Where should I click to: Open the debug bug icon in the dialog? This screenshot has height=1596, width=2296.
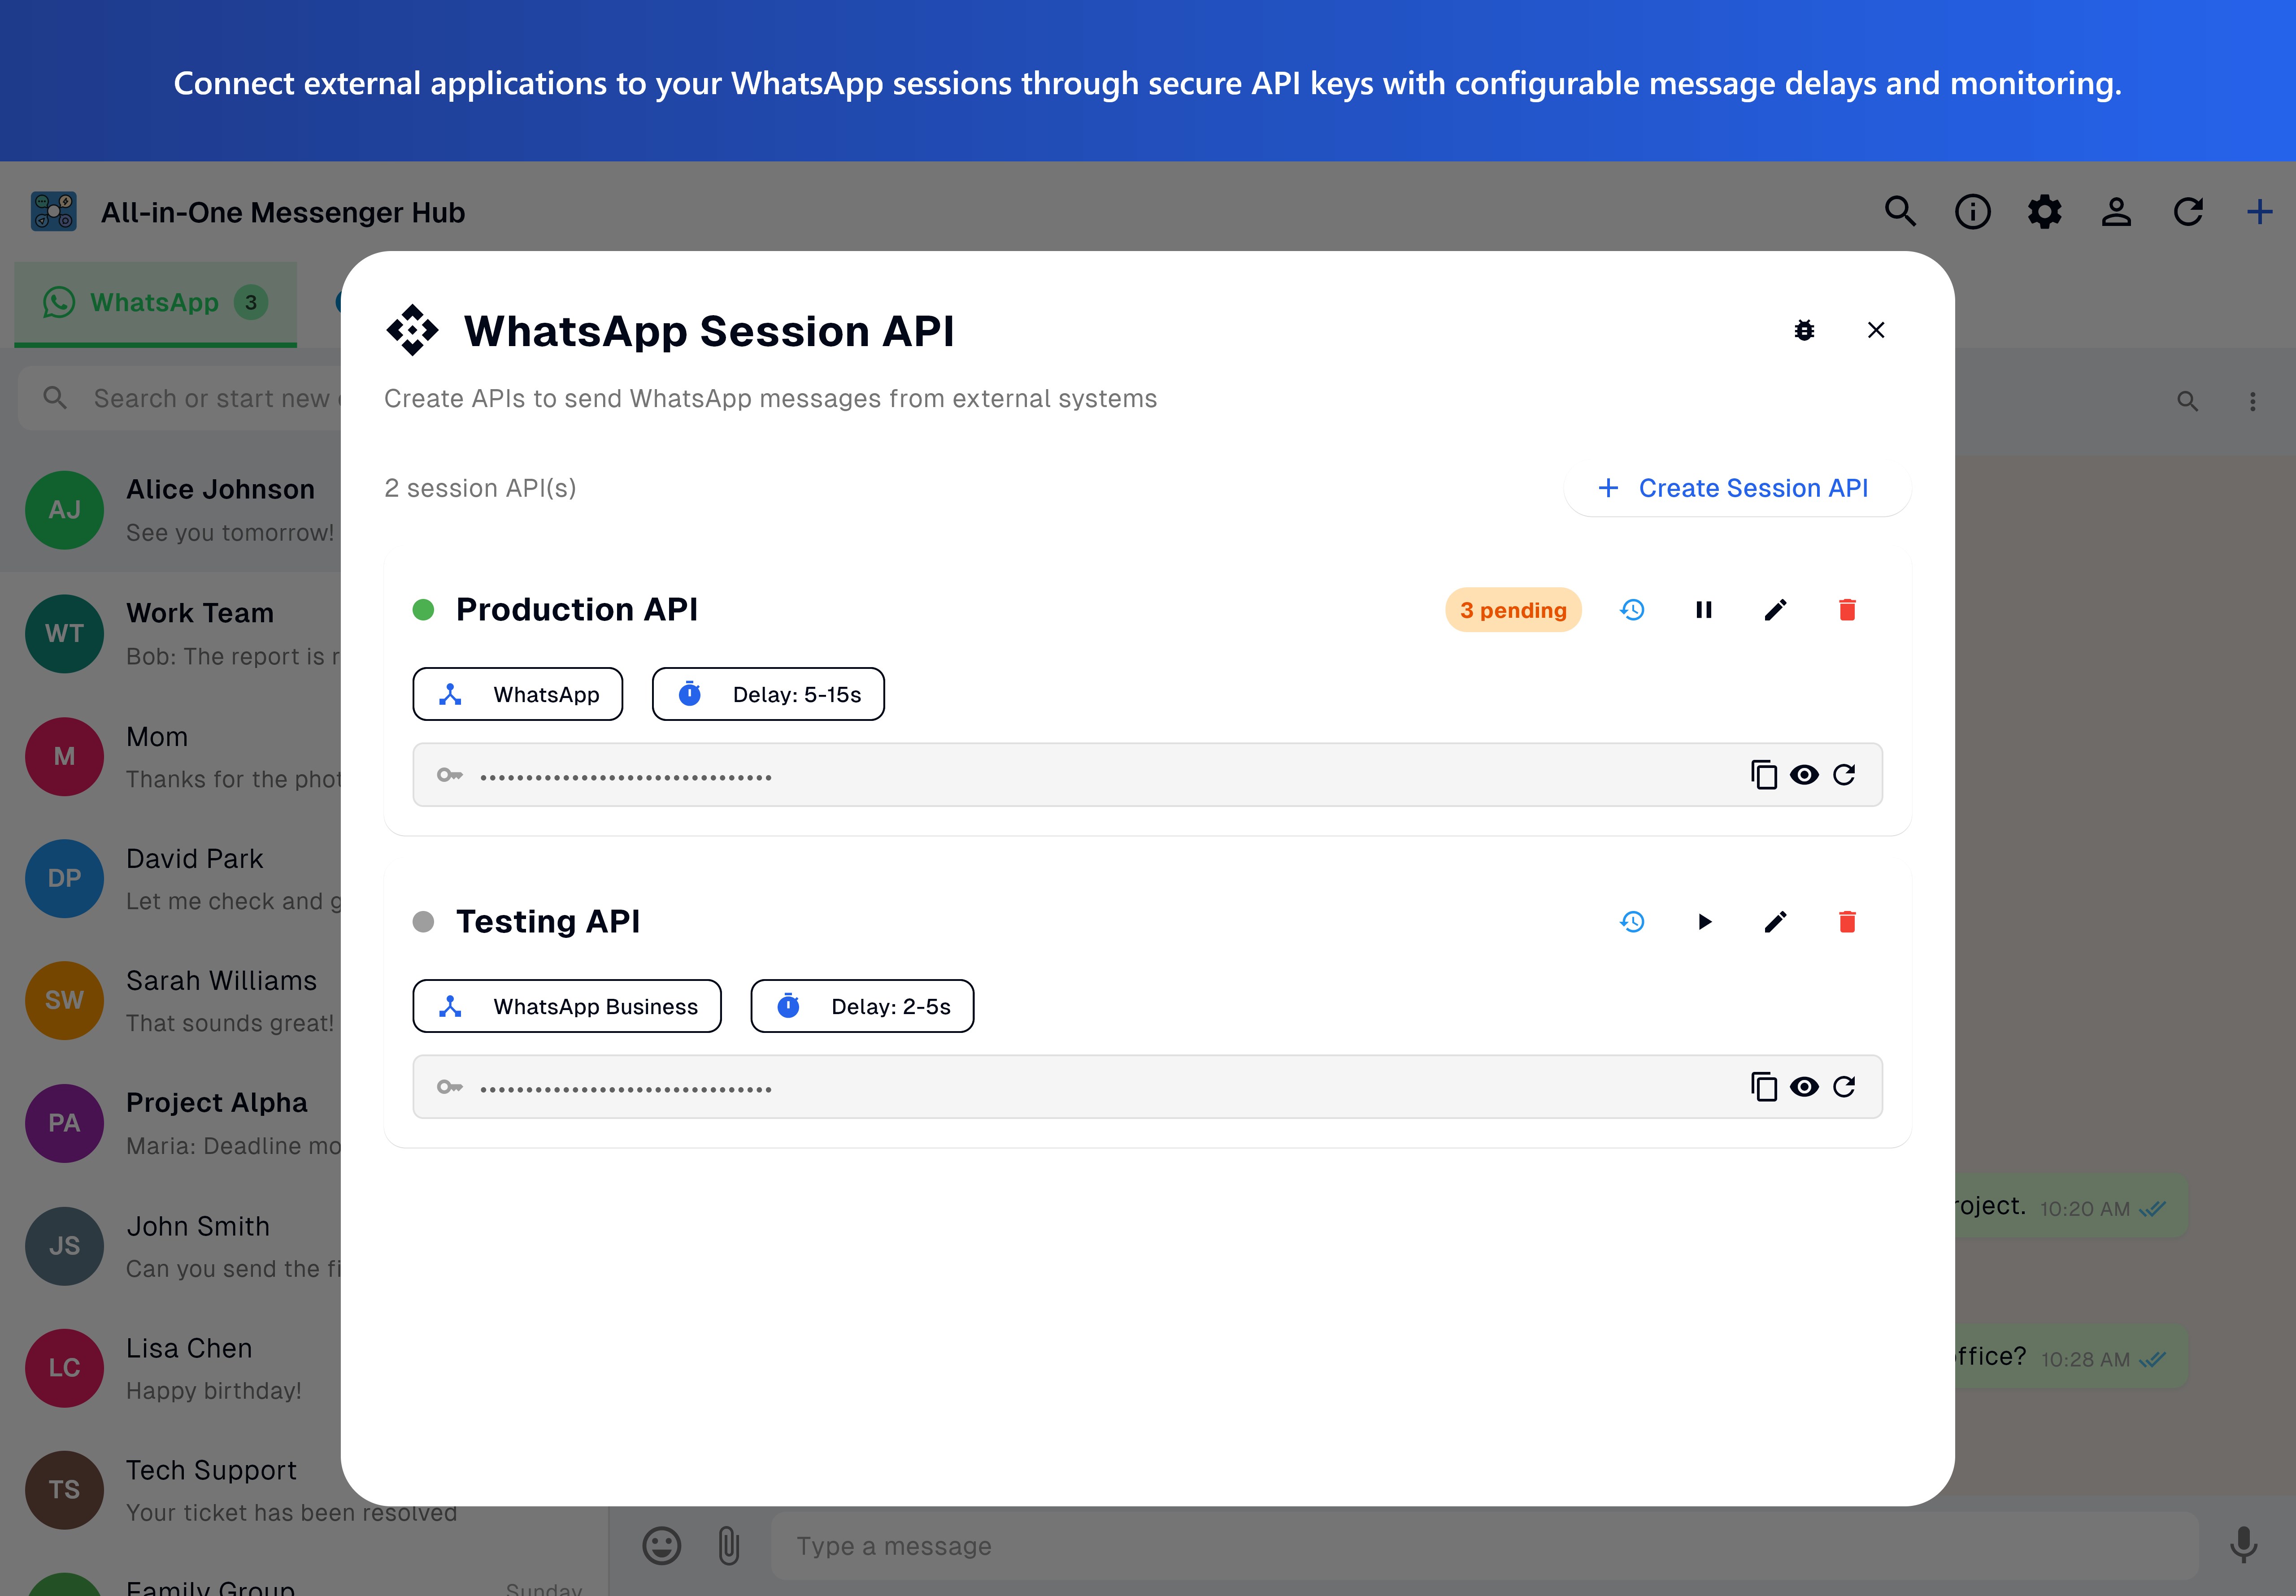point(1804,330)
